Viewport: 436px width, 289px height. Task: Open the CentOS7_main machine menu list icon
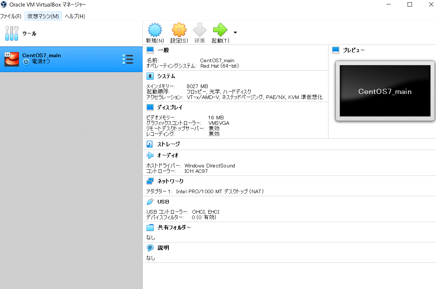tap(128, 59)
